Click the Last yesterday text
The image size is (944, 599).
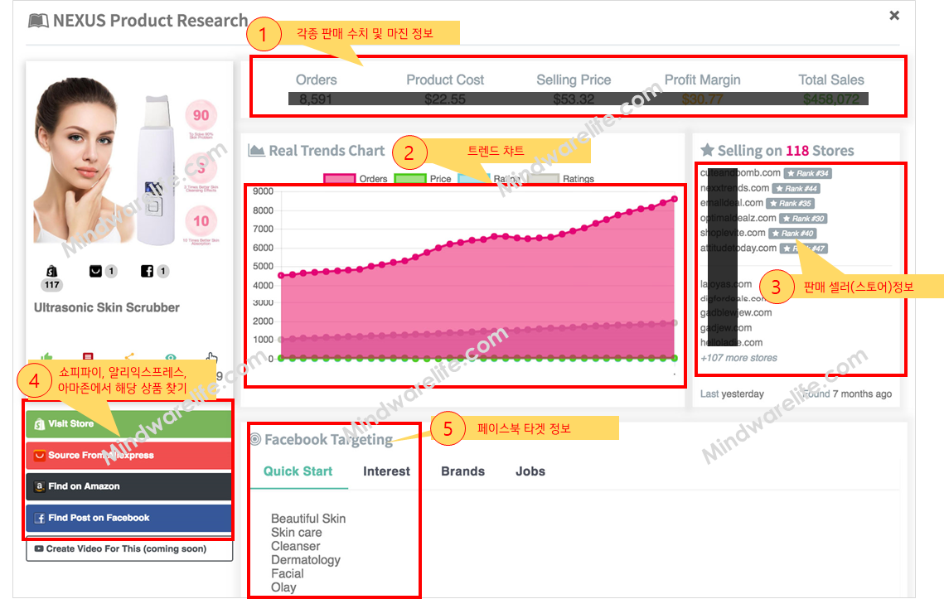pos(732,394)
